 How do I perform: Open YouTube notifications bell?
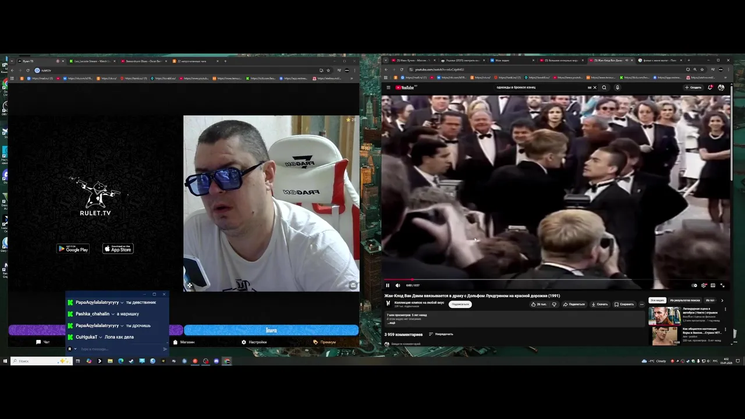click(710, 87)
